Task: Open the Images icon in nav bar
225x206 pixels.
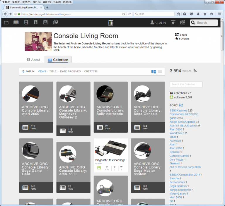Action: pos(55,22)
